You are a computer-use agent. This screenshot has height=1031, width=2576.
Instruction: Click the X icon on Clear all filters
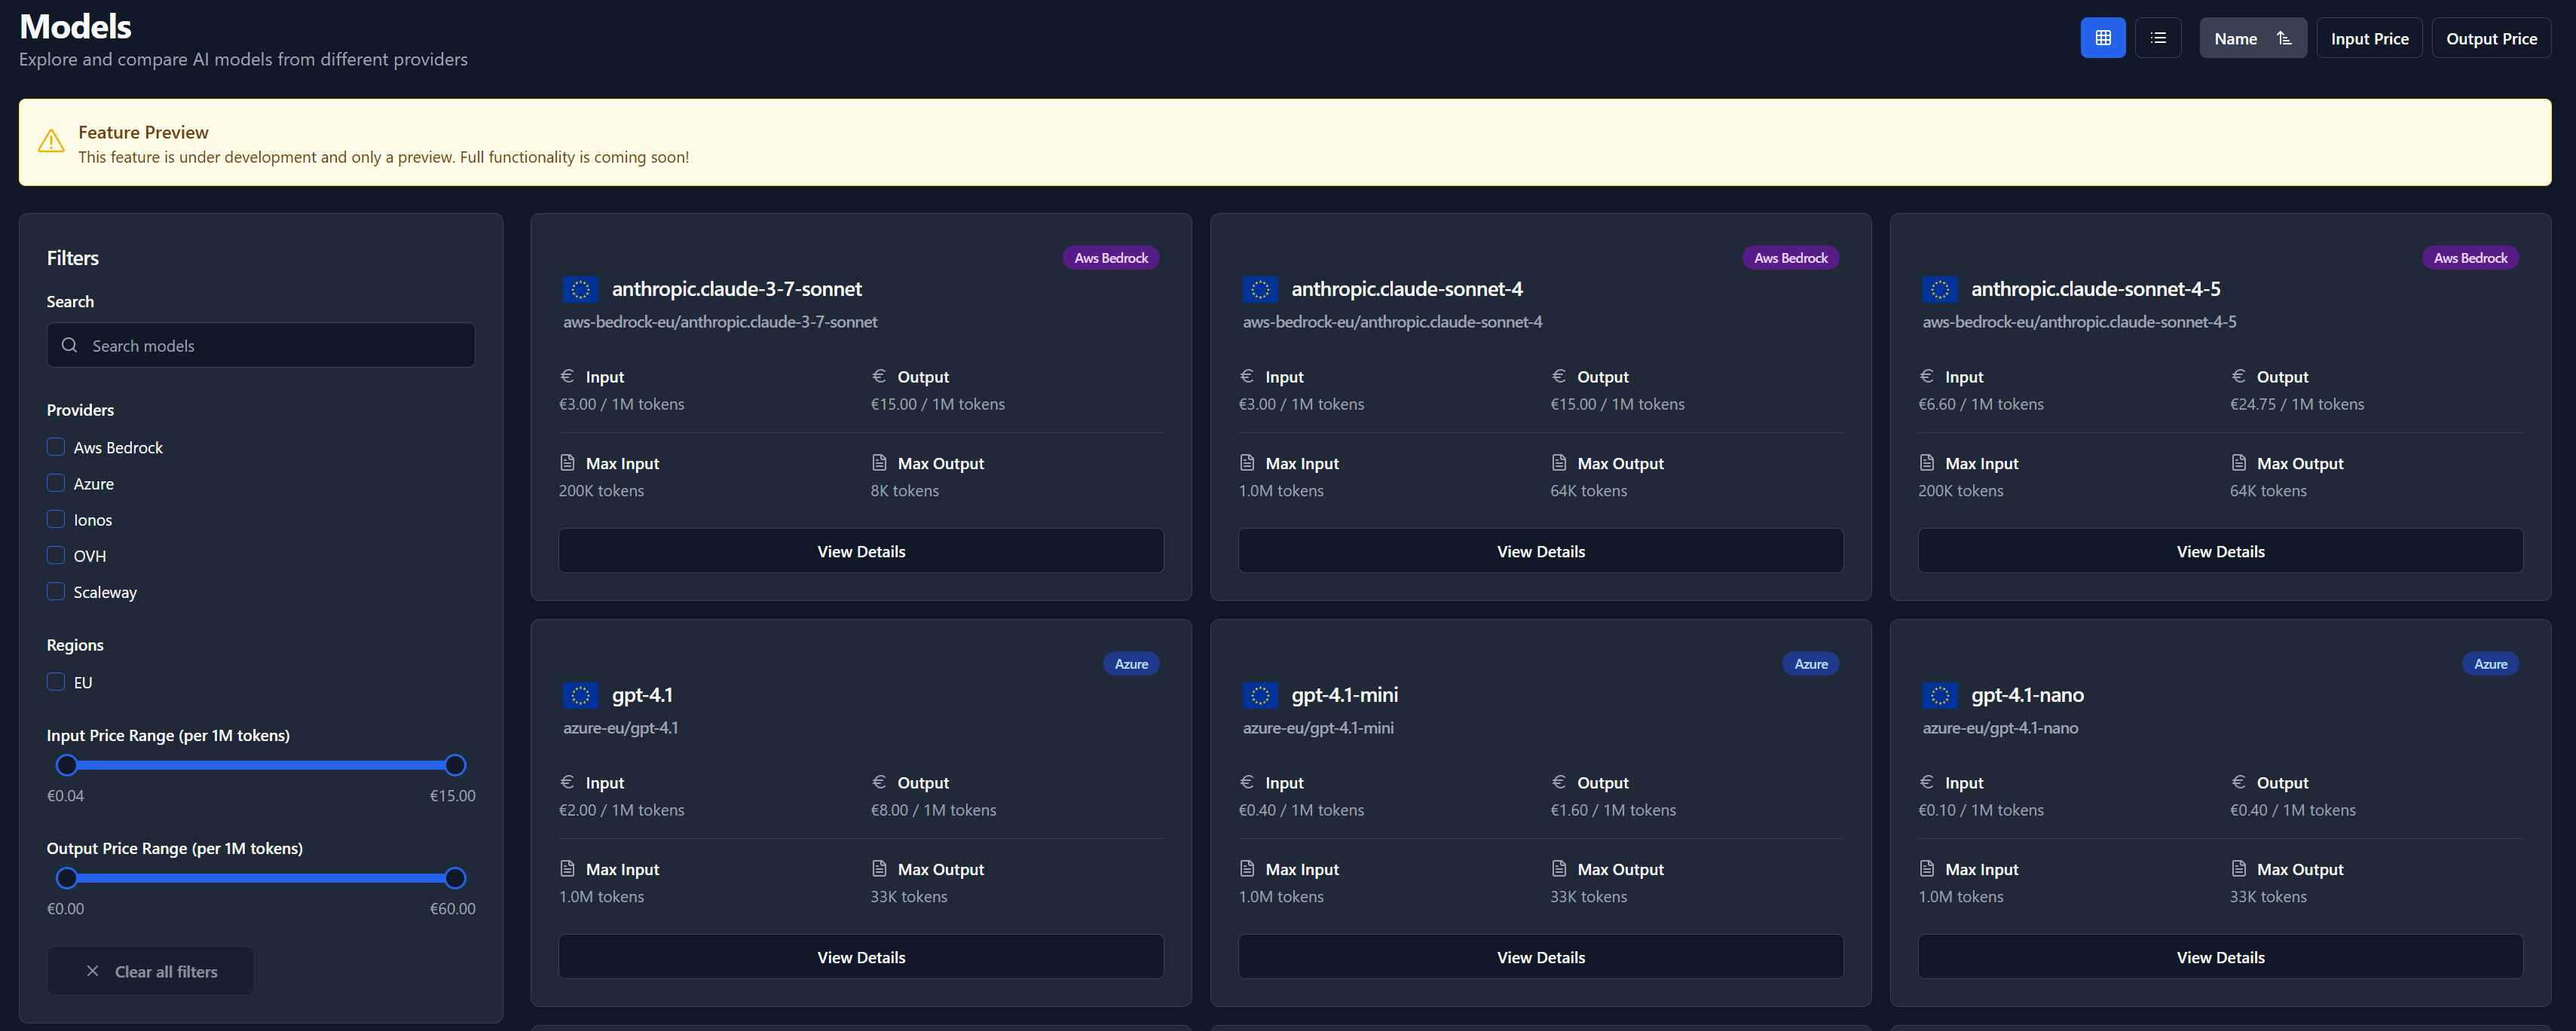(92, 971)
